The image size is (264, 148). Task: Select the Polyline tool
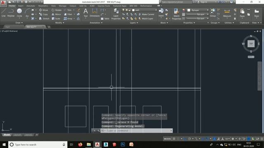point(11,13)
